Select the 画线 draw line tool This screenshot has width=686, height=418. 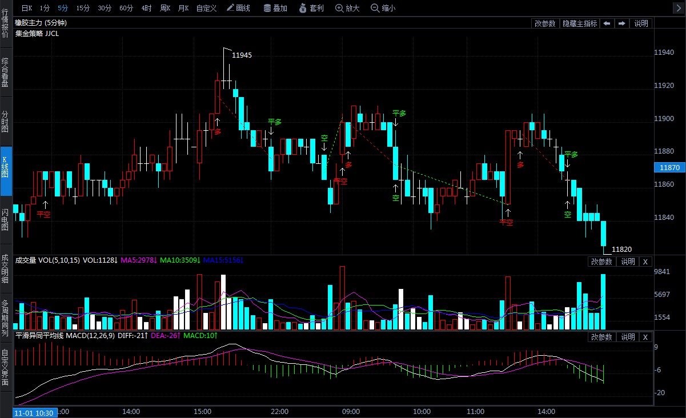tap(238, 8)
